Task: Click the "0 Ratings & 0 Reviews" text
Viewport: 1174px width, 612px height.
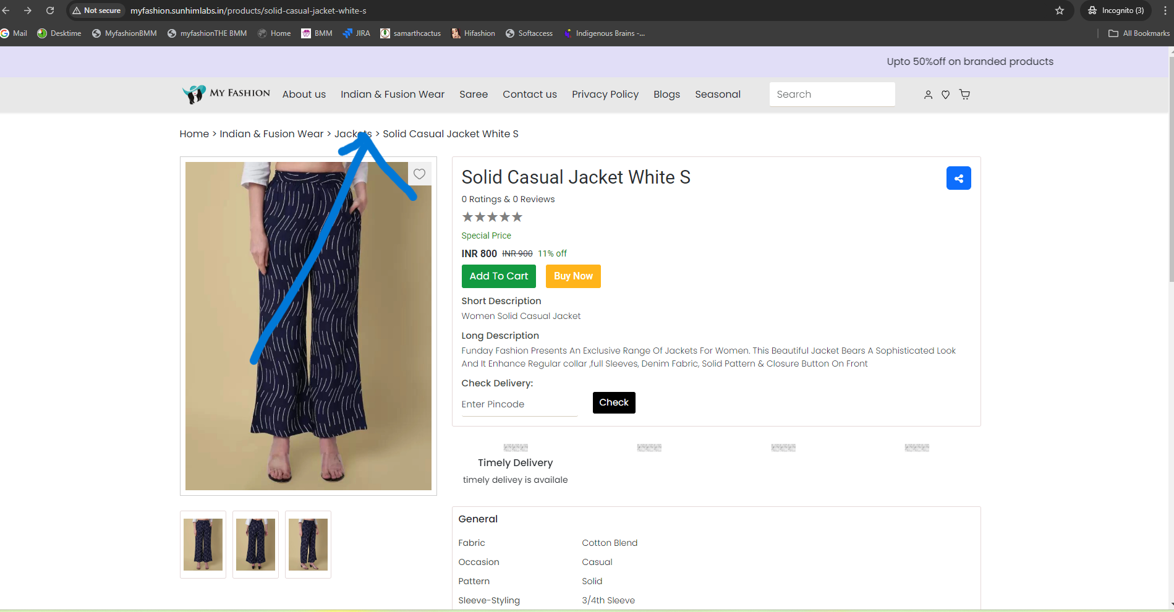Action: [x=508, y=199]
